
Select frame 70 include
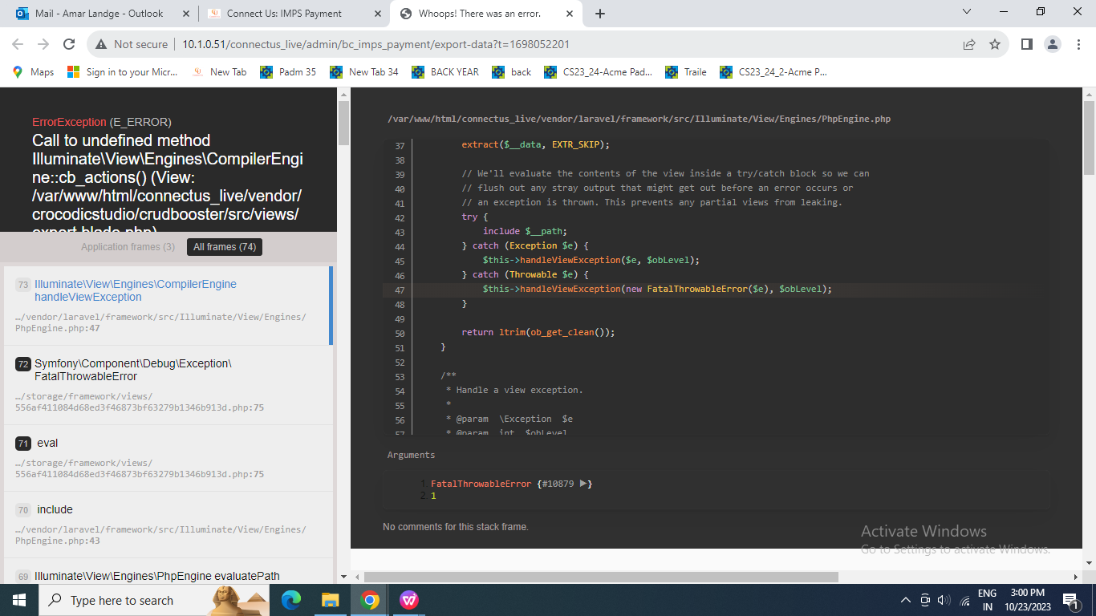click(x=167, y=525)
